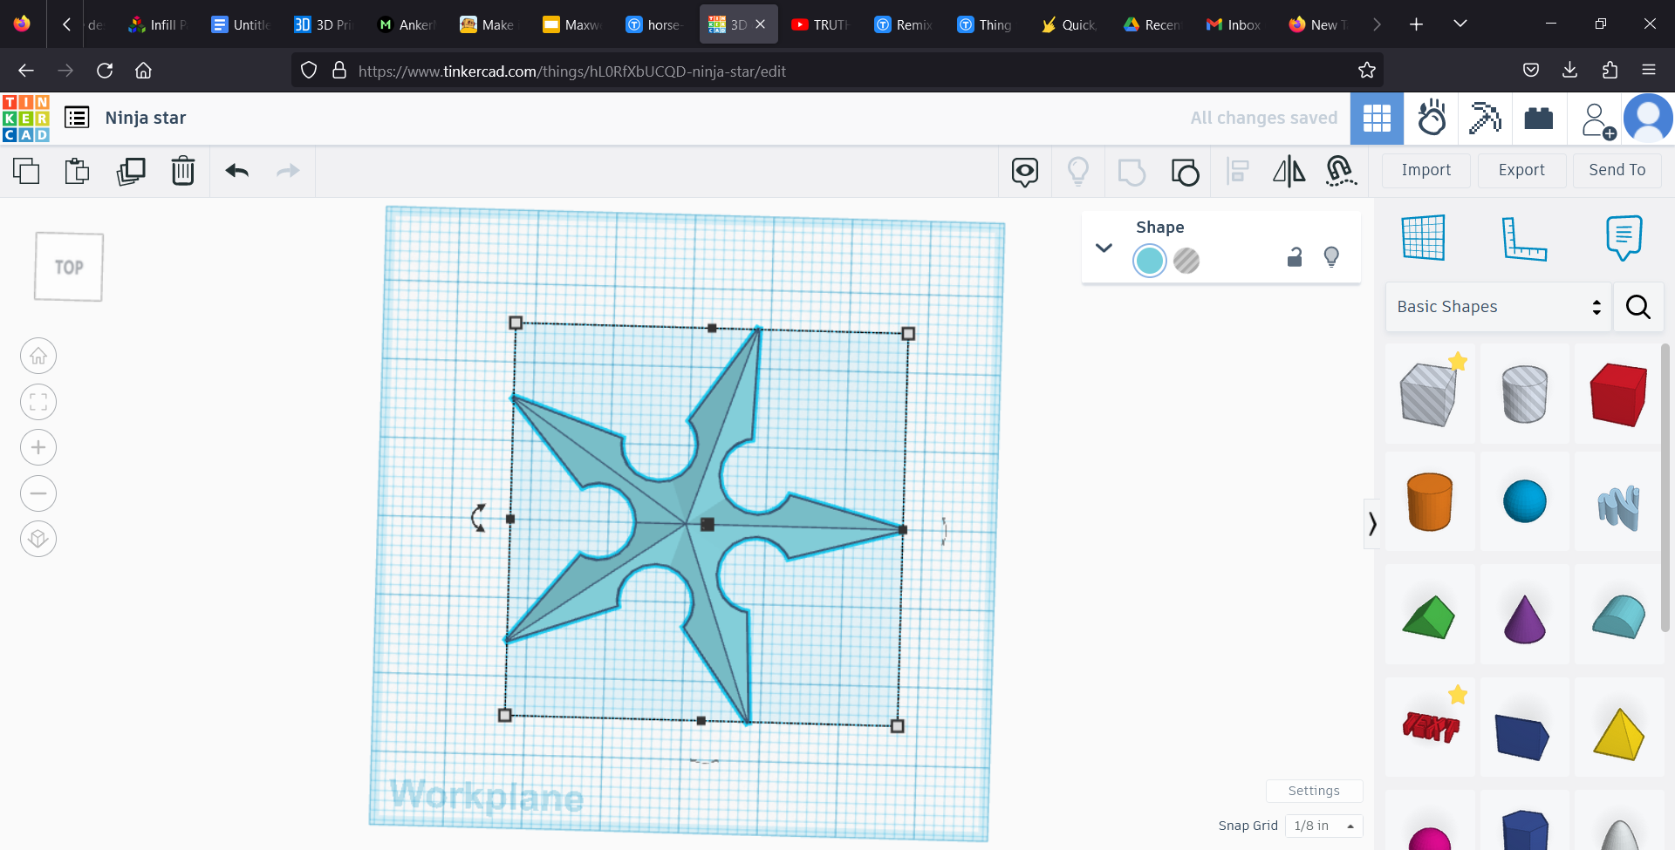This screenshot has width=1675, height=850.
Task: Select the Ruler tool
Action: 1527,238
